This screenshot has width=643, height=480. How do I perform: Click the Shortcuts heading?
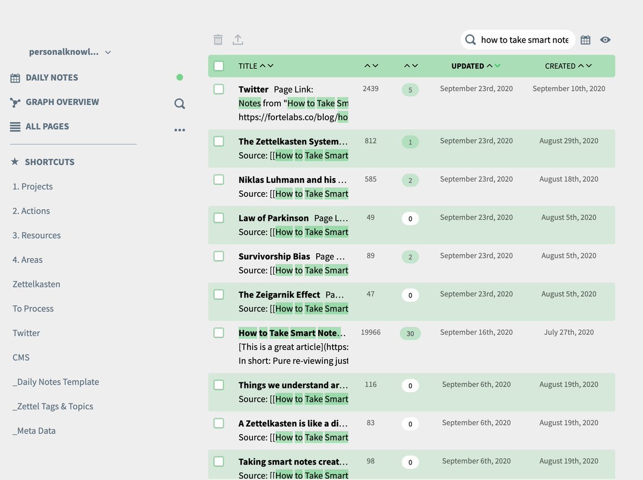[x=49, y=162]
